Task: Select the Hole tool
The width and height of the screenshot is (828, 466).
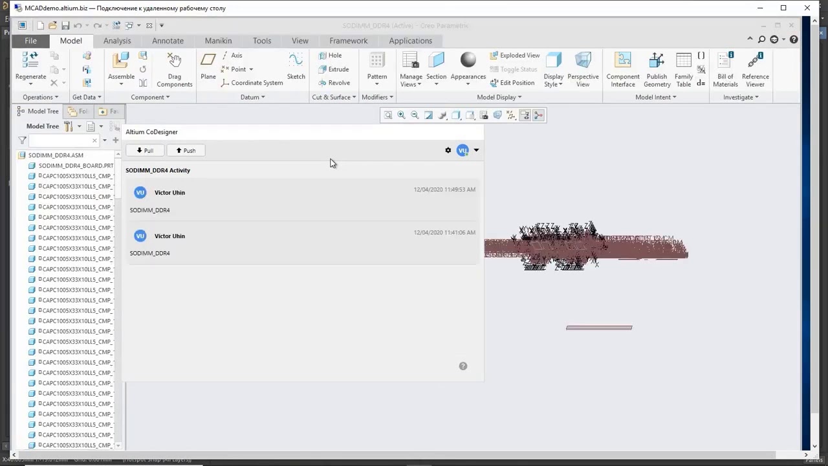Action: click(330, 56)
